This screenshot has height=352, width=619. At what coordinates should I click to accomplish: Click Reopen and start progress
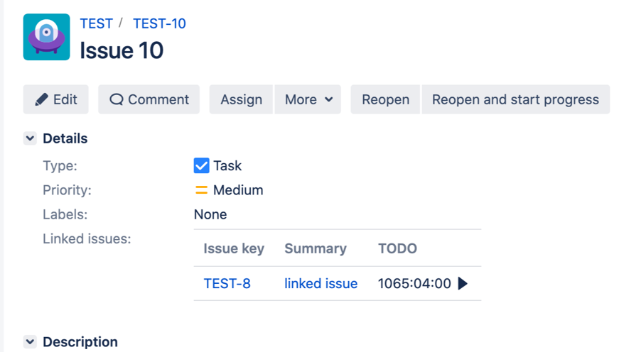515,99
